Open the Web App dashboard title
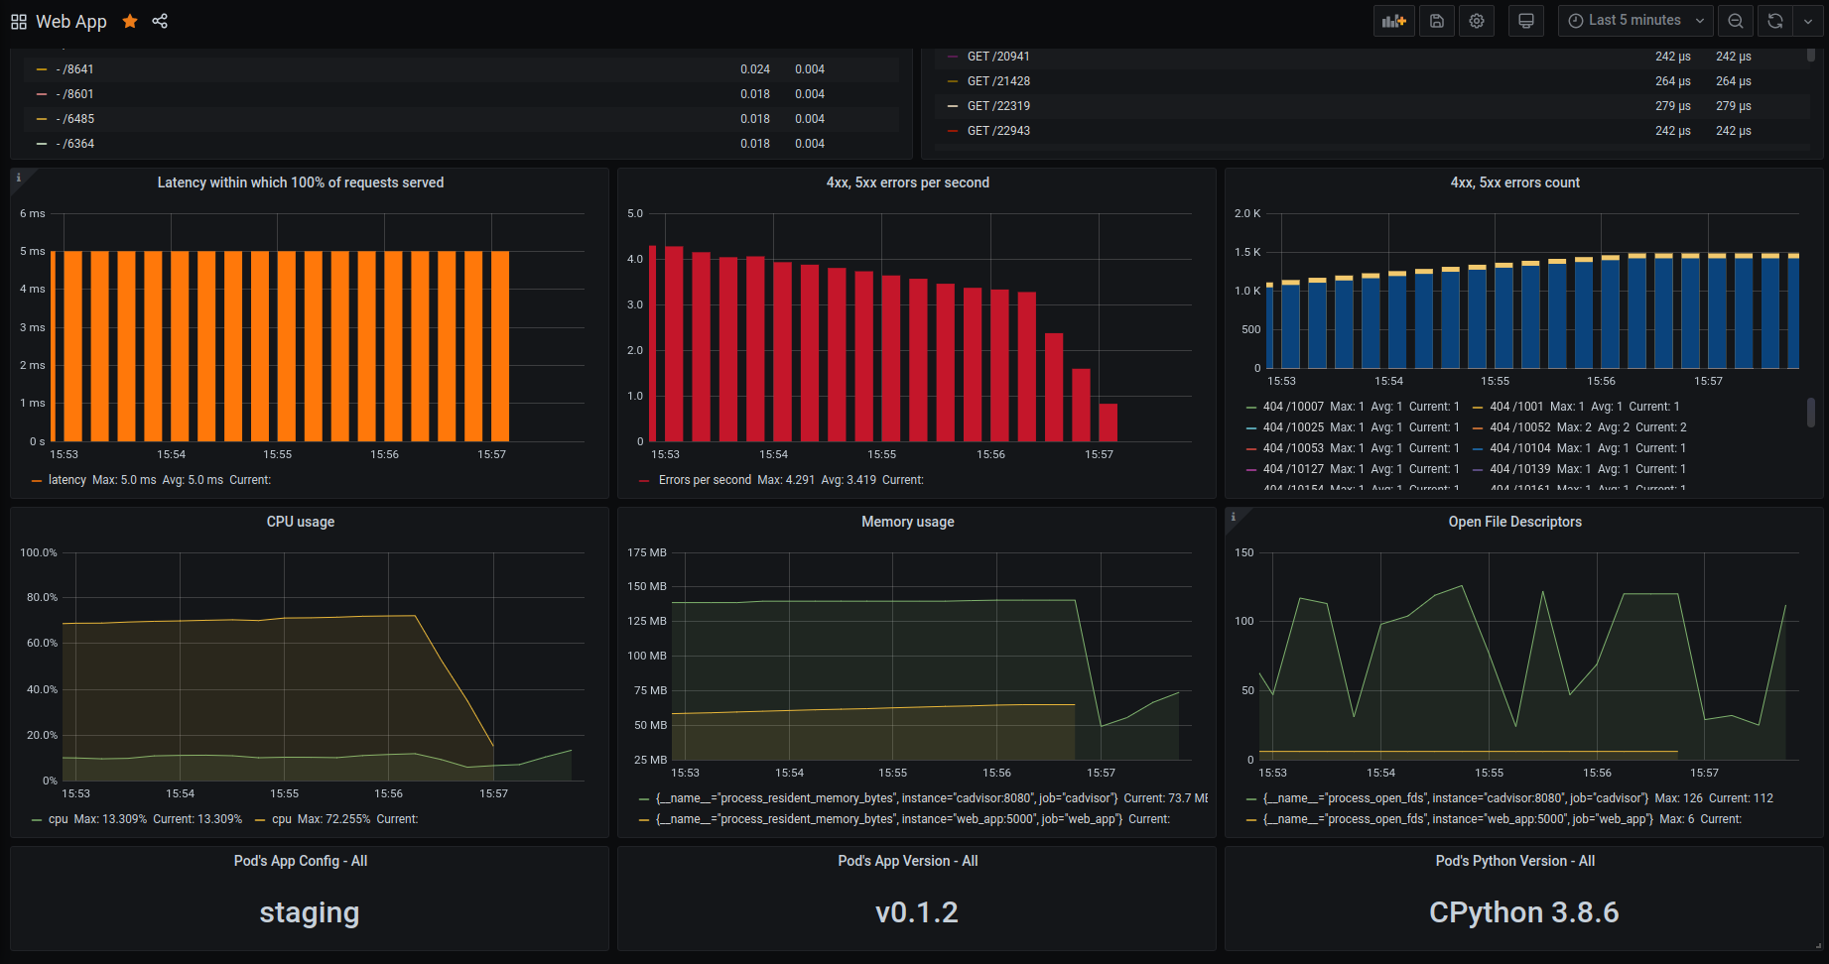Screen dimensions: 1829x964 pyautogui.click(x=70, y=22)
